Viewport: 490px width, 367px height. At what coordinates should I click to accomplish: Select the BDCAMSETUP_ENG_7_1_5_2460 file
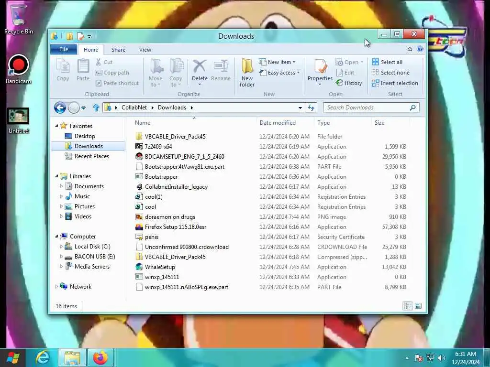click(x=180, y=156)
